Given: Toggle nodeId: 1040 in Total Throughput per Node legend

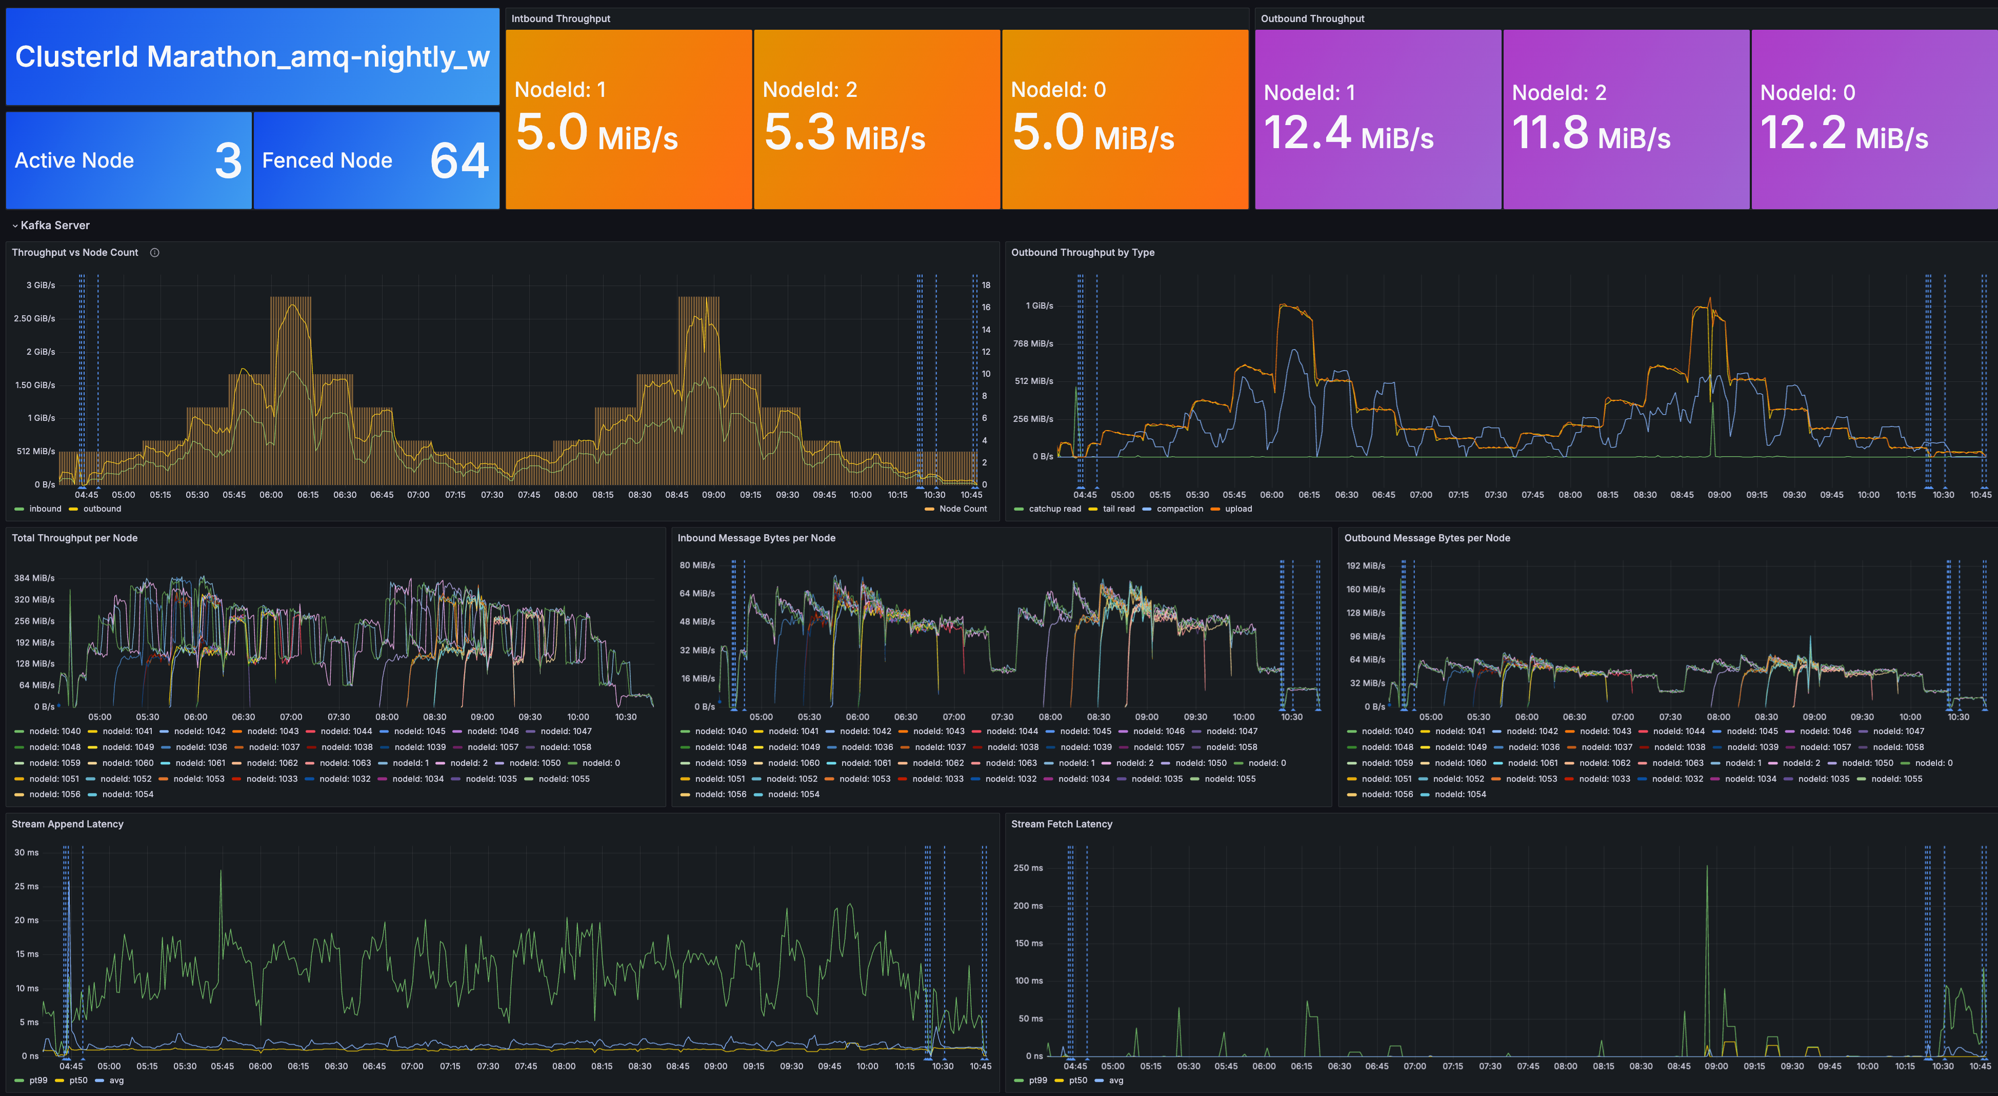Looking at the screenshot, I should [54, 732].
